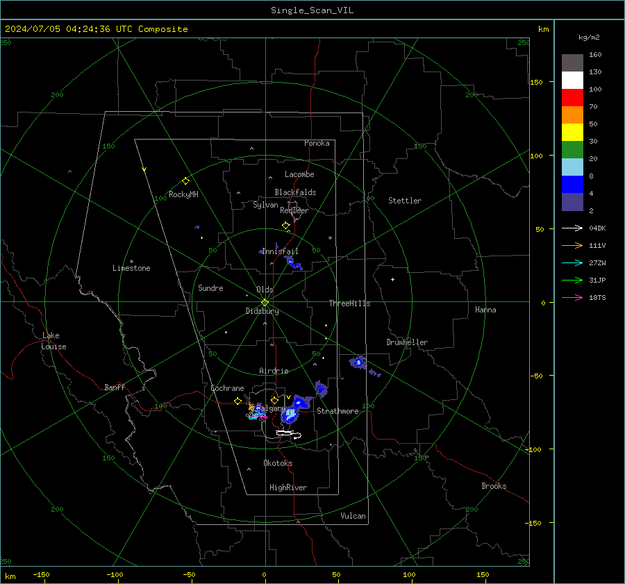Select the white 130 color swatch
This screenshot has width=625, height=584.
[572, 81]
